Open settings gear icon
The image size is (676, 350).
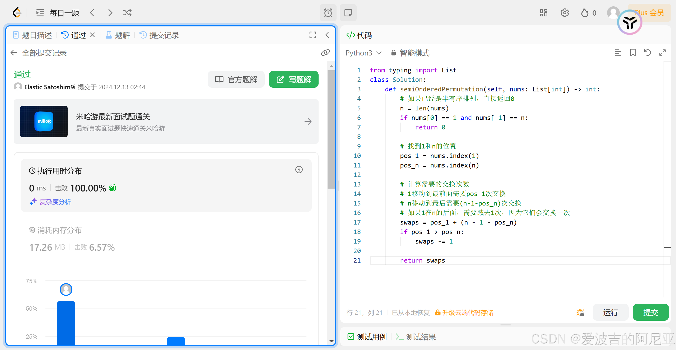tap(565, 13)
